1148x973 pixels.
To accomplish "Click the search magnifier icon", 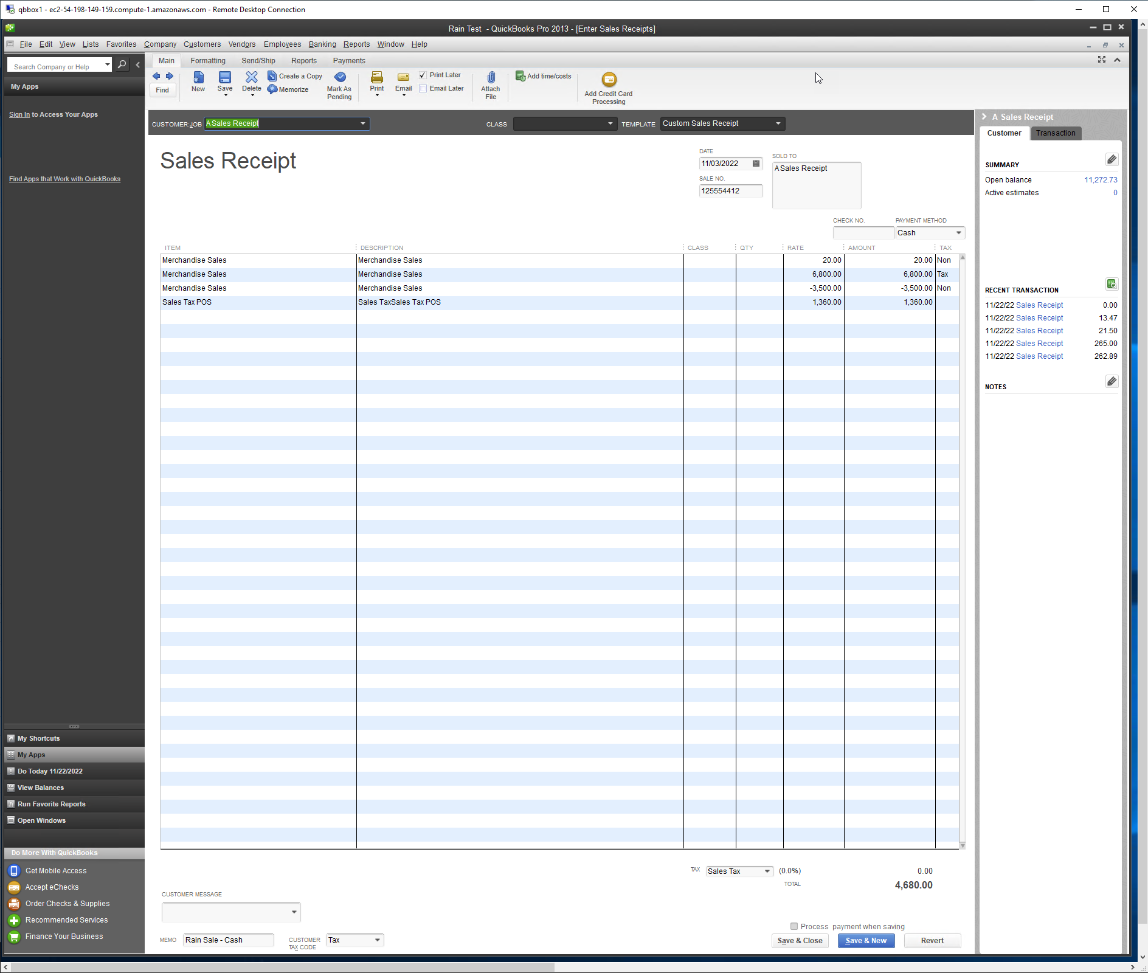I will (122, 64).
